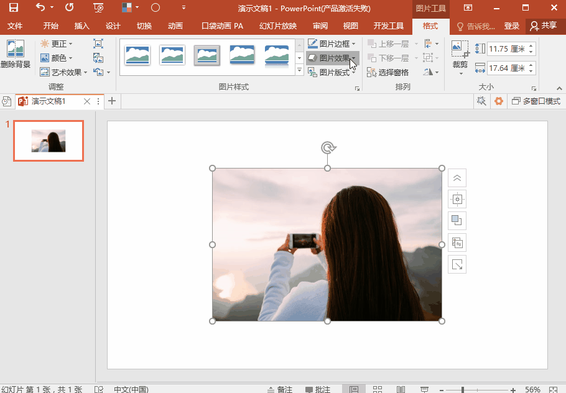Viewport: 566px width, 393px height.
Task: Collapse the ribbon chevron
Action: 559,88
